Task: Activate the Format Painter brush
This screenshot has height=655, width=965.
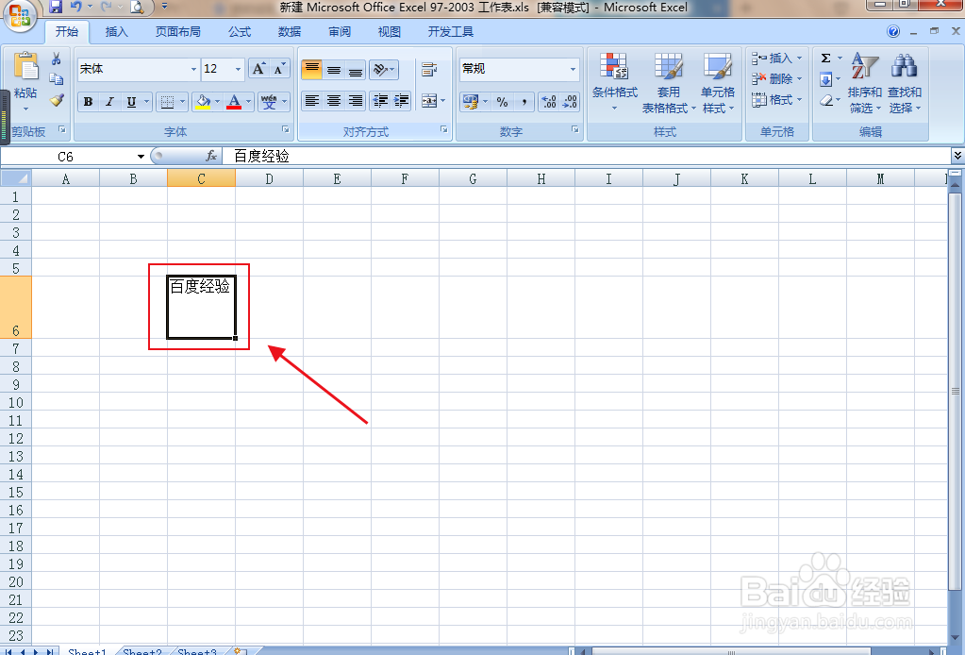Action: pos(57,100)
